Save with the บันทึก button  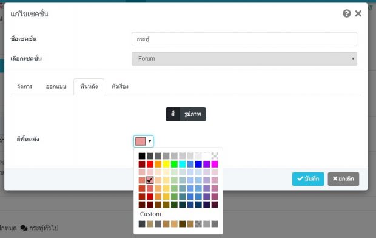coord(308,179)
